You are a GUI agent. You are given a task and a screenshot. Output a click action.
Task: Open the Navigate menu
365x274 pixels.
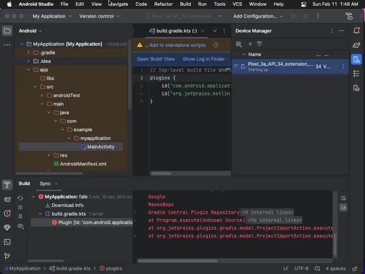pos(118,4)
